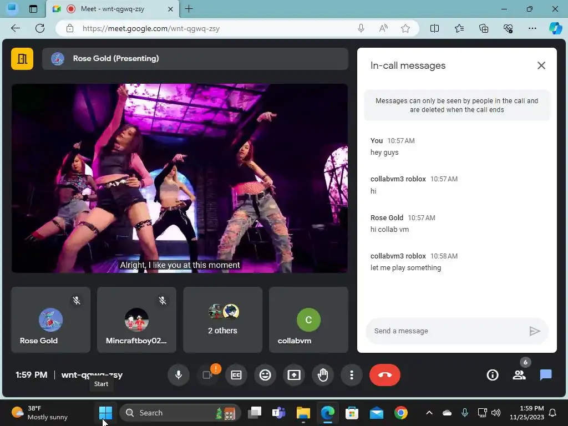Close the Meet browser tab
Screen dimensions: 568x426
point(170,9)
